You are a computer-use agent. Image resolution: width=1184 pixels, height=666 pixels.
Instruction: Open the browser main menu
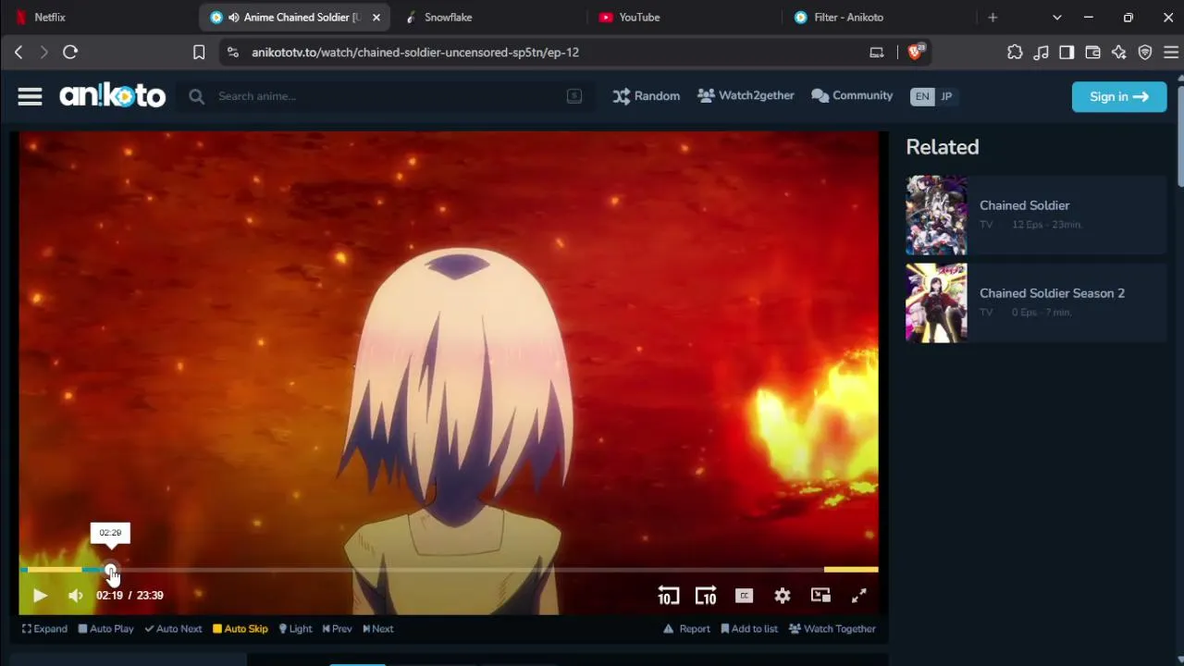pos(1171,53)
